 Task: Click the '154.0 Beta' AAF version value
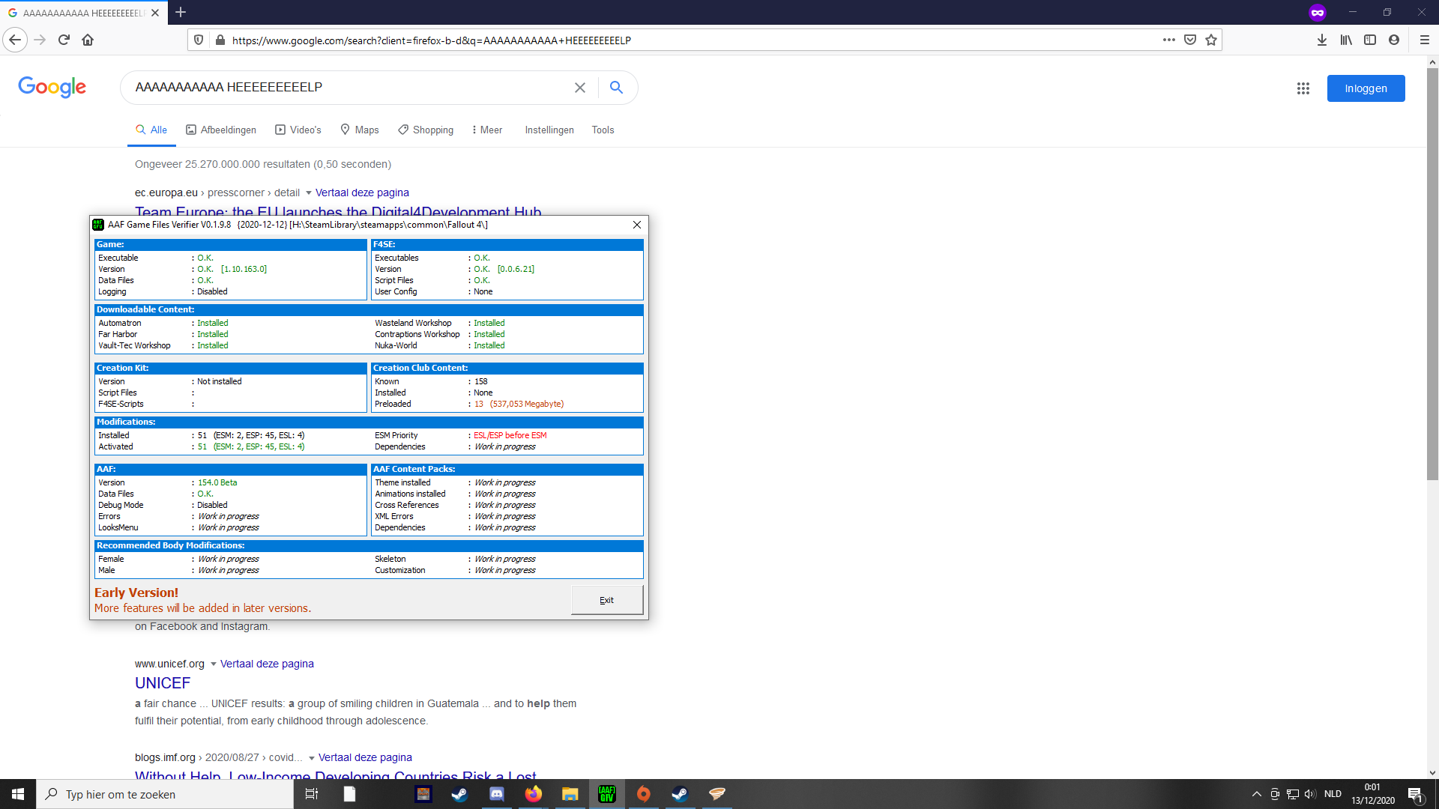(217, 482)
